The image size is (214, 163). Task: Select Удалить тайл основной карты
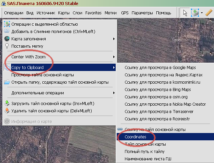point(51,111)
